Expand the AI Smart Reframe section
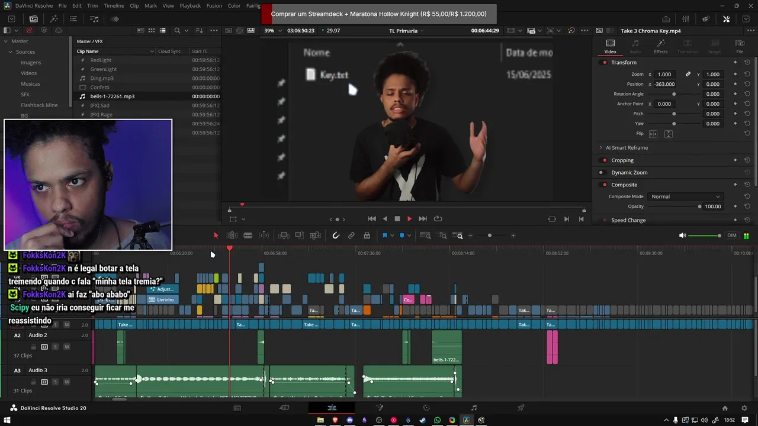 pyautogui.click(x=600, y=148)
